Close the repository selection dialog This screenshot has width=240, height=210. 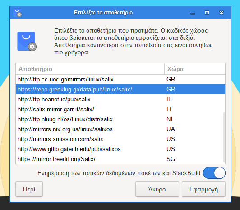222,13
